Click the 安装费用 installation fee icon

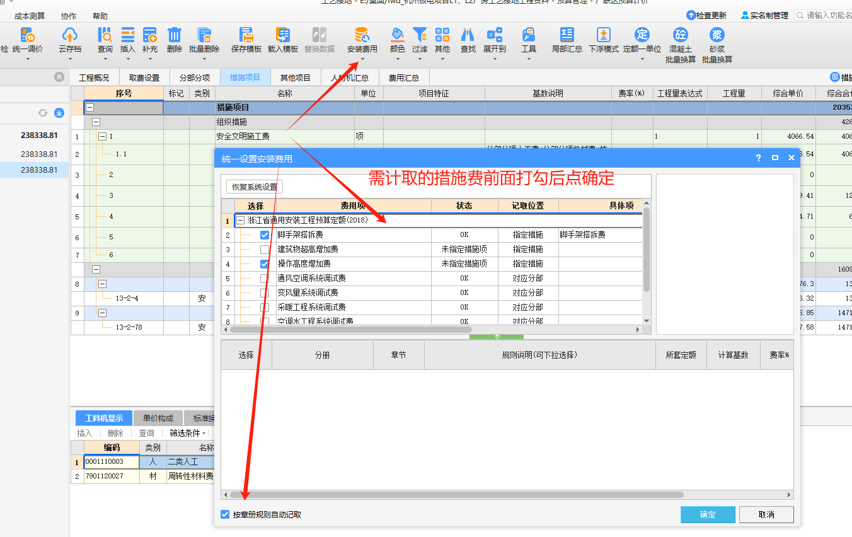click(x=362, y=35)
